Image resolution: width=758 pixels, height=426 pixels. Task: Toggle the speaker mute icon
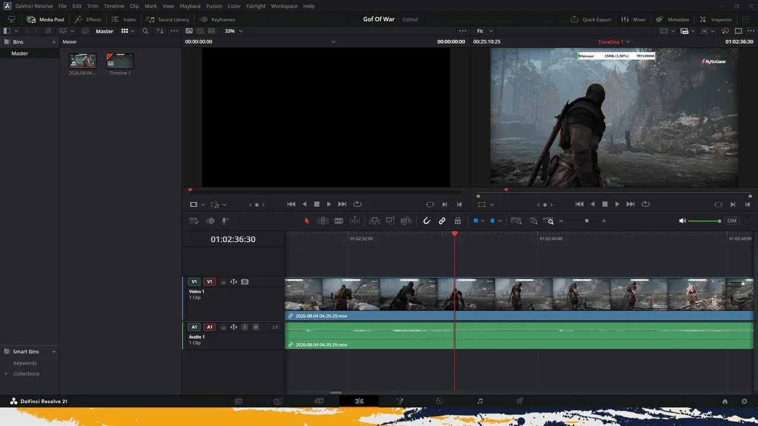coord(682,221)
